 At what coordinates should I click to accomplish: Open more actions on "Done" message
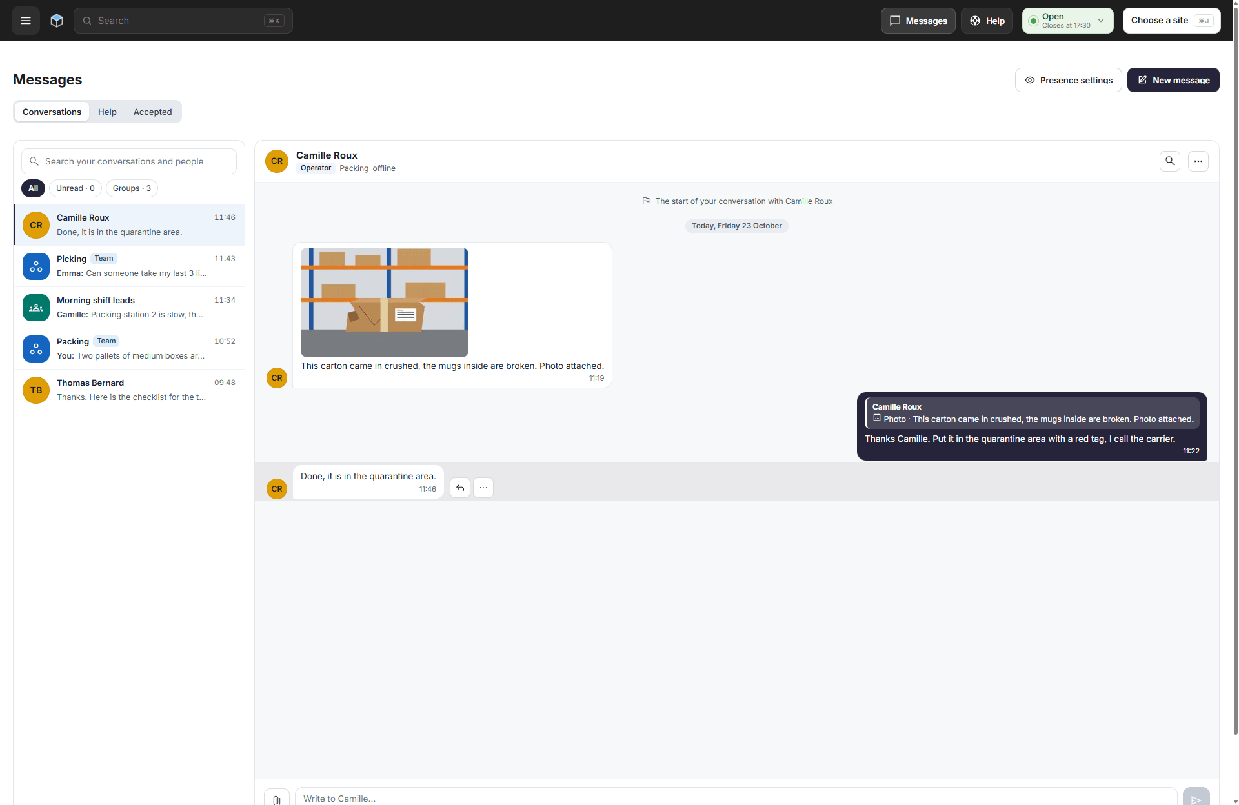pyautogui.click(x=483, y=488)
